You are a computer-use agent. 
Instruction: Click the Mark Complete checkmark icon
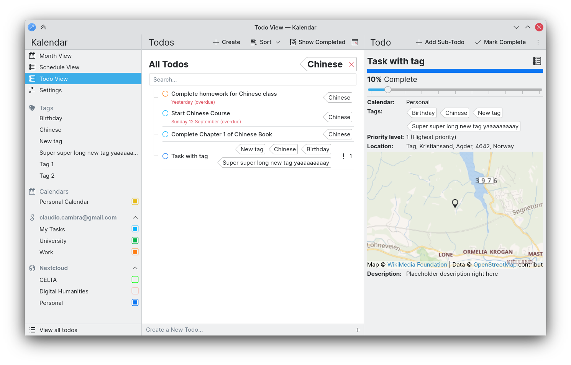point(478,42)
